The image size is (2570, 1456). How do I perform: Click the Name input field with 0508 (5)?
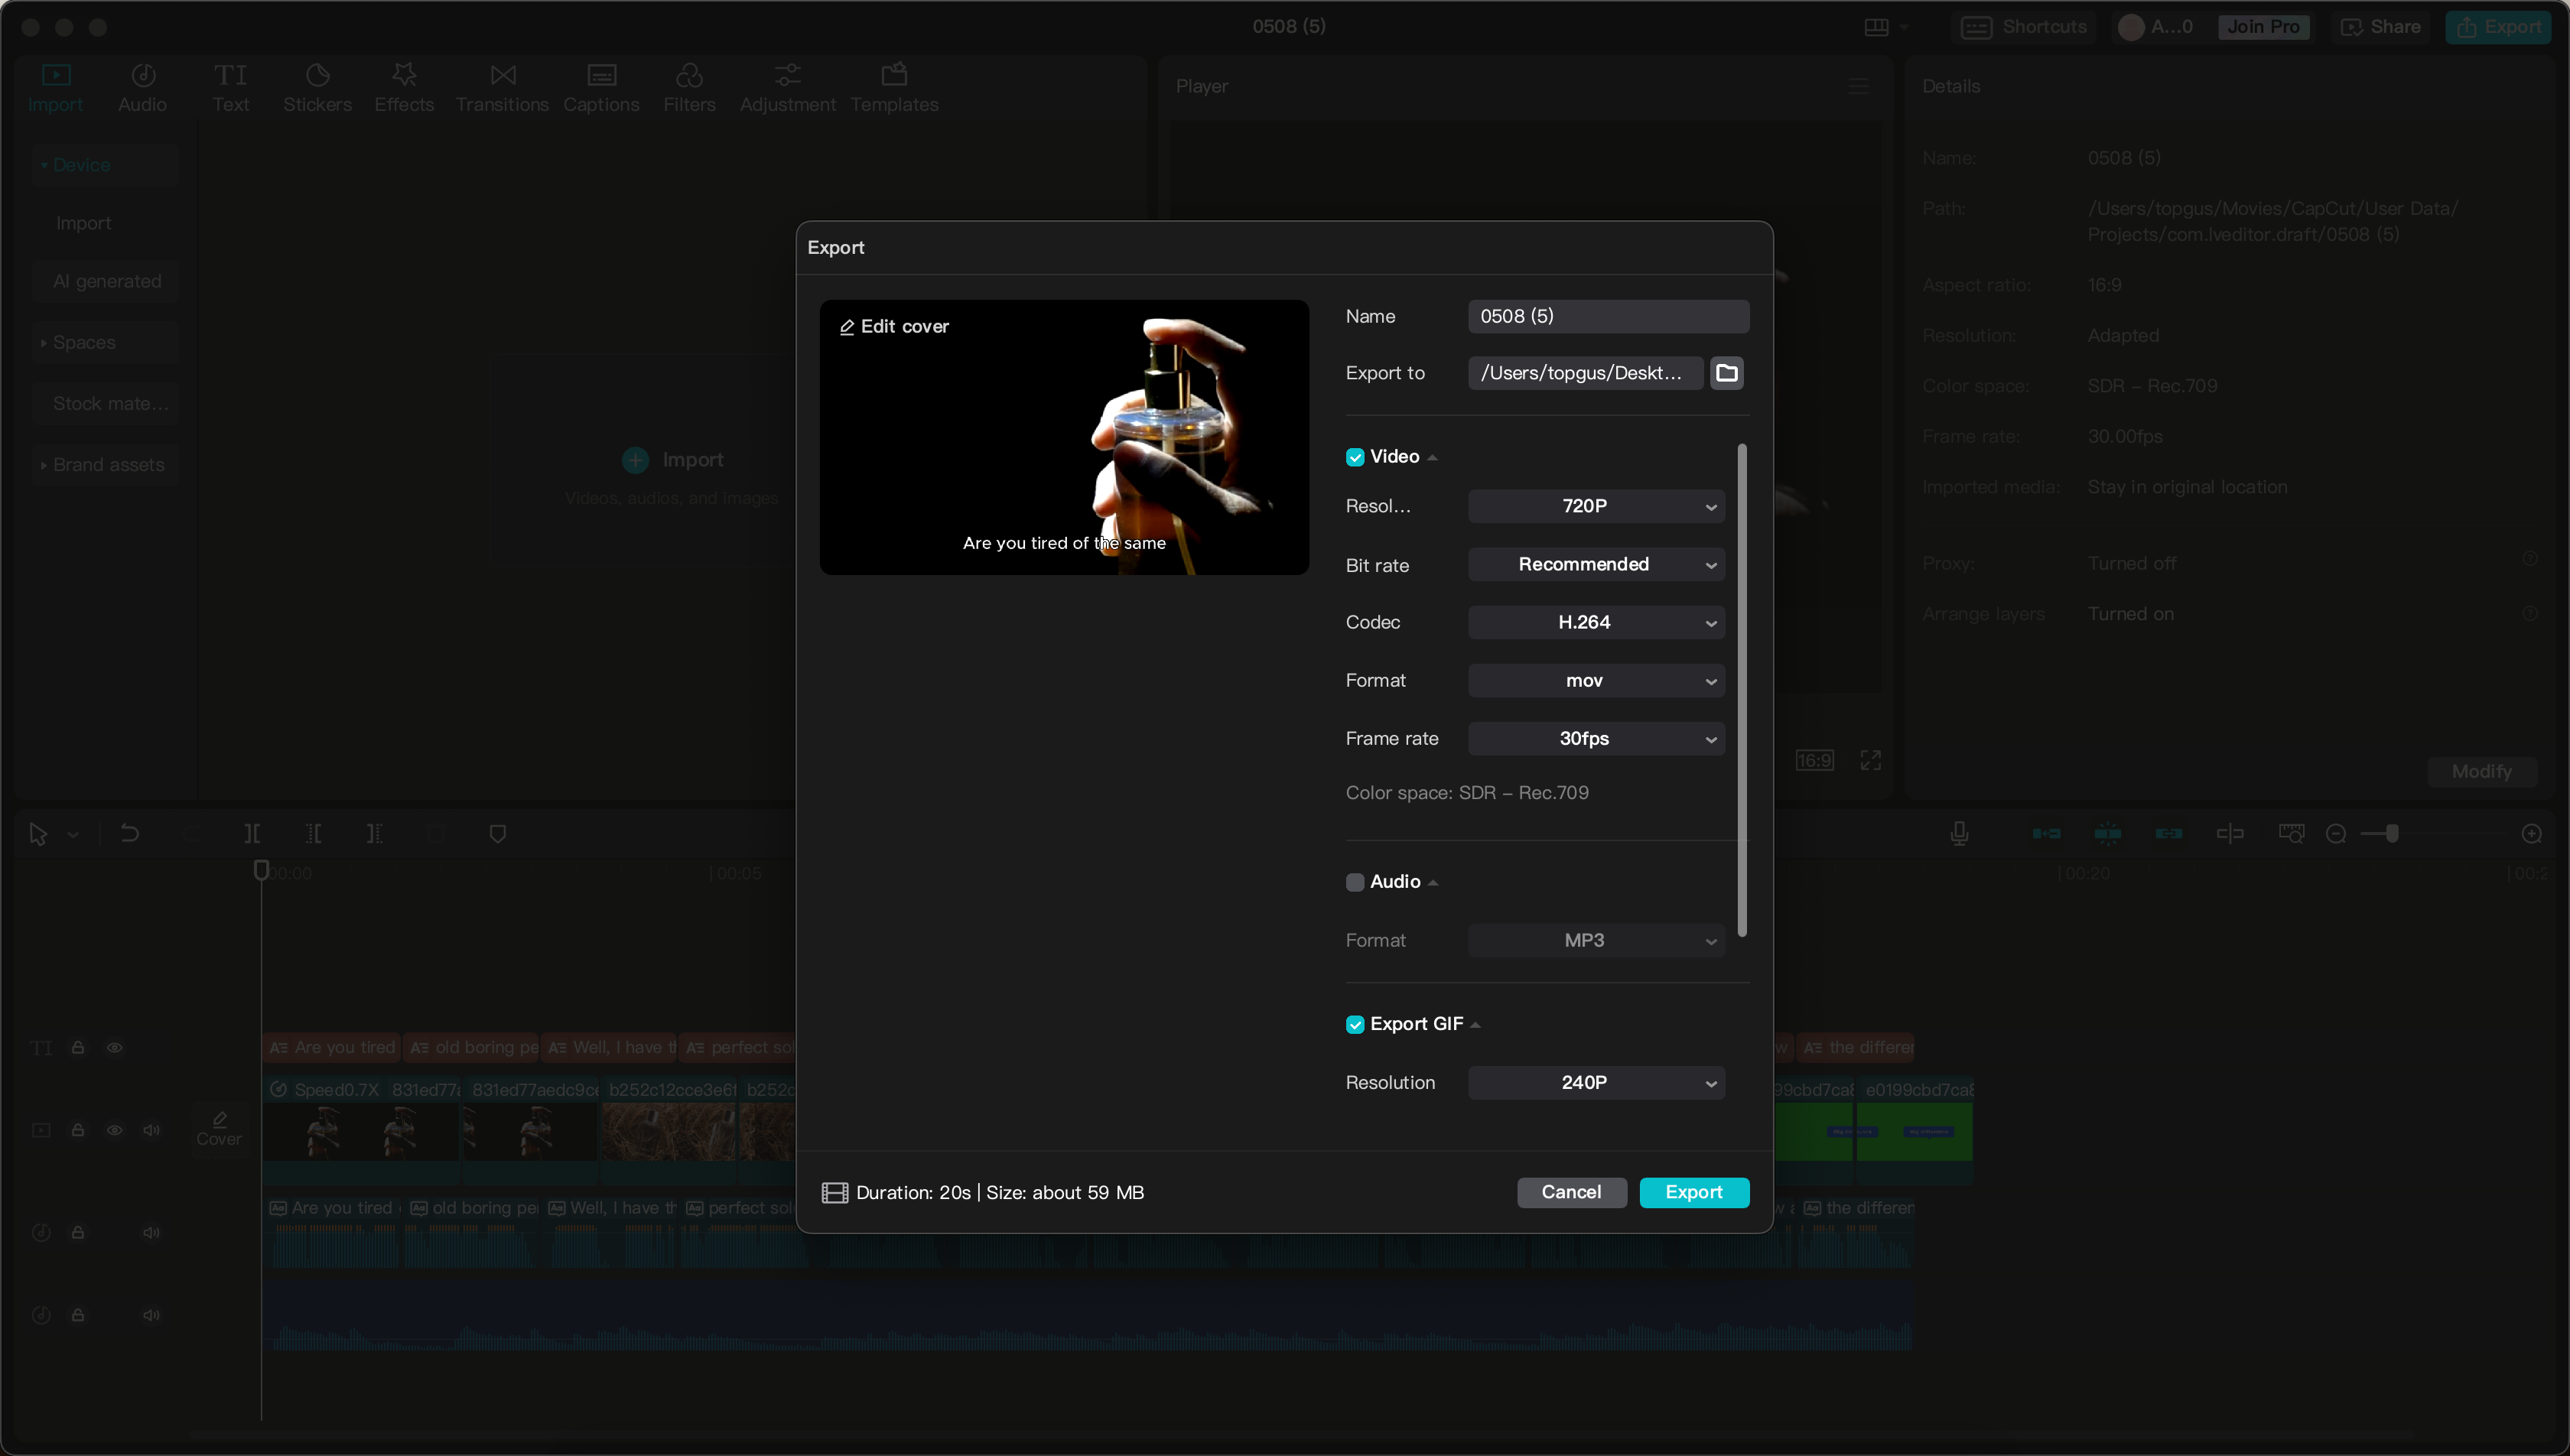[x=1607, y=316]
